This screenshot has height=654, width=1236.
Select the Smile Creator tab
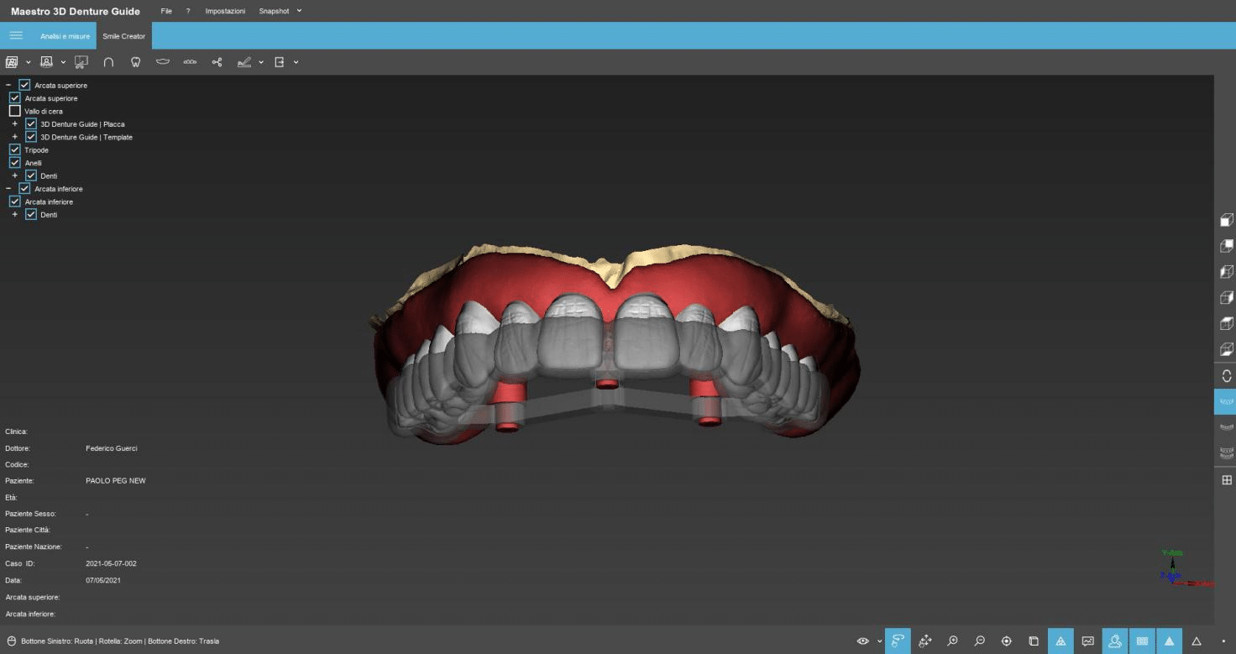click(x=124, y=36)
